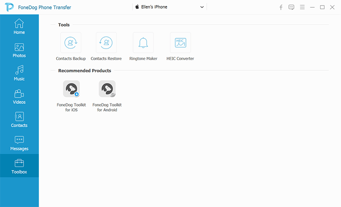Open the Music sidebar section
Viewport: 341px width, 207px height.
[19, 73]
